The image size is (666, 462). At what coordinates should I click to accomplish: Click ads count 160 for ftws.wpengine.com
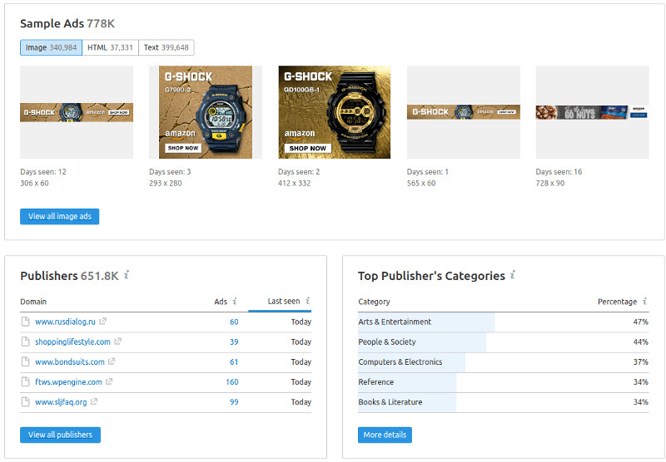232,382
